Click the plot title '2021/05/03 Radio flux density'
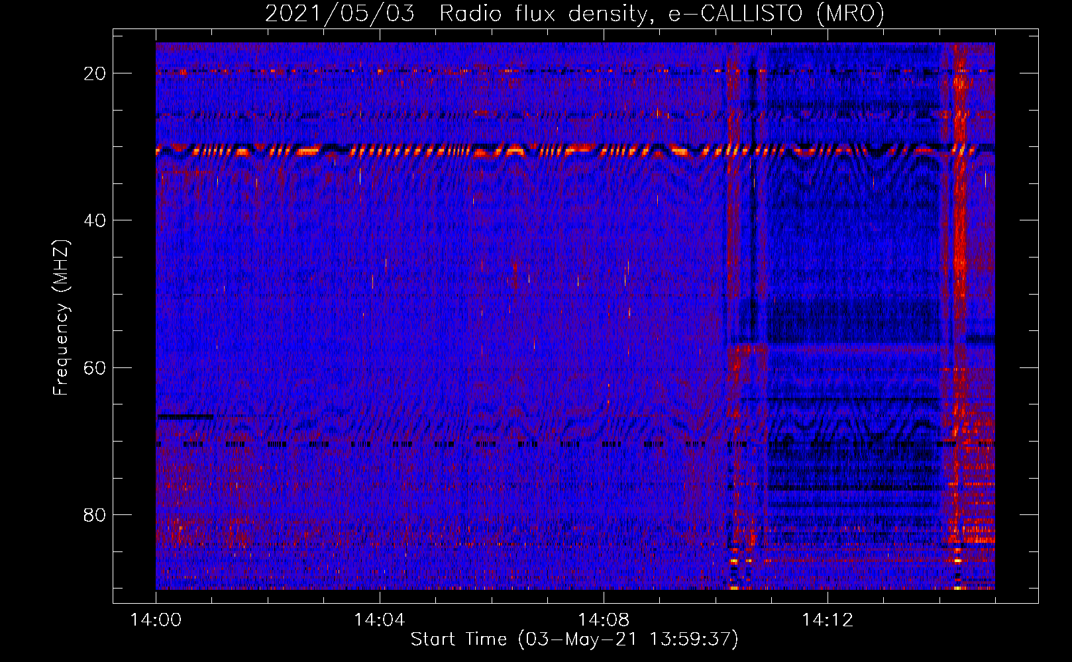Viewport: 1072px width, 662px height. [x=574, y=14]
